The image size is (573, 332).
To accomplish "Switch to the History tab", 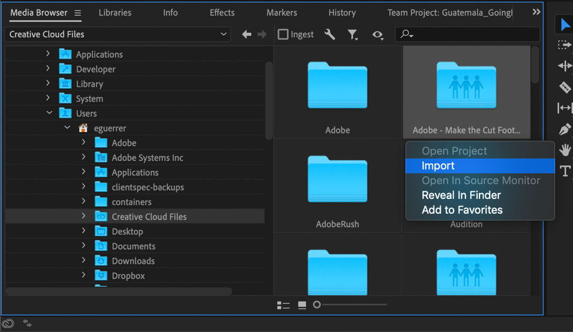I will pyautogui.click(x=342, y=12).
